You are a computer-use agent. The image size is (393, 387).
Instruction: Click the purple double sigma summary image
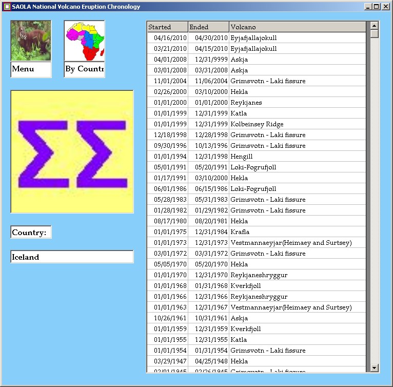click(72, 151)
